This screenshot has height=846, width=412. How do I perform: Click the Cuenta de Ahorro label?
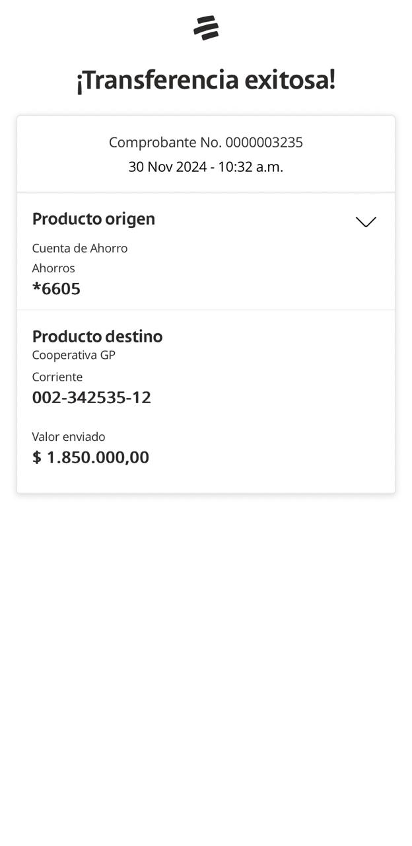(80, 248)
